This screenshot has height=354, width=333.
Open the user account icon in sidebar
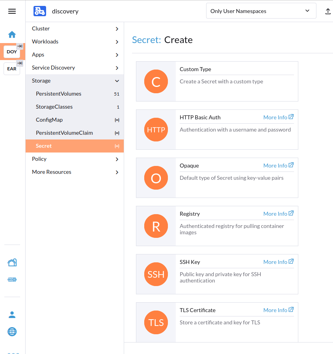tap(12, 315)
